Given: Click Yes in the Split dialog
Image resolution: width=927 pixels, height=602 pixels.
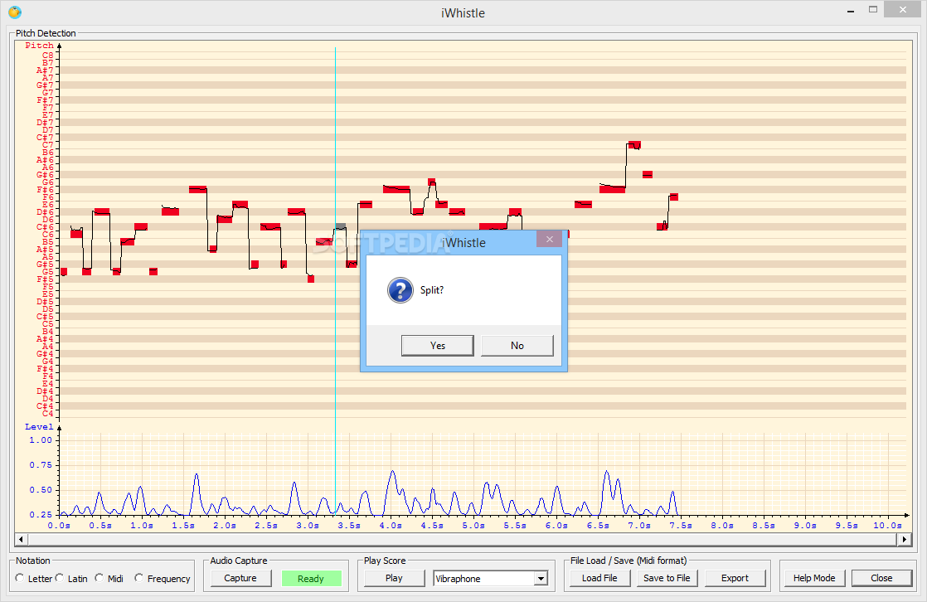Looking at the screenshot, I should click(438, 345).
